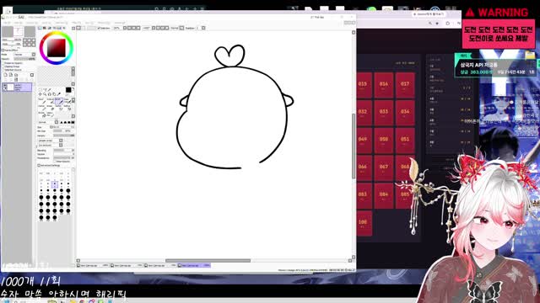The height and width of the screenshot is (303, 540).
Task: Enable Advanced Settings checkbox
Action: [x=39, y=165]
